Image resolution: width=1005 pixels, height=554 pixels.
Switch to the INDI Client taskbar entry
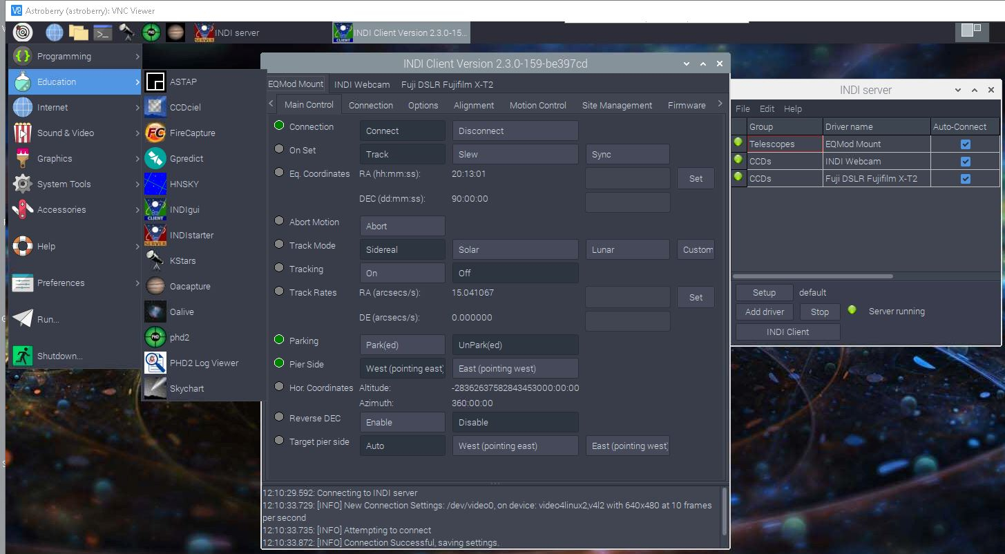tap(400, 32)
